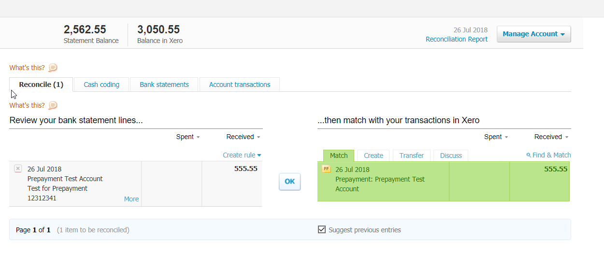Go to Account transactions tab
This screenshot has width=604, height=255.
click(x=240, y=85)
